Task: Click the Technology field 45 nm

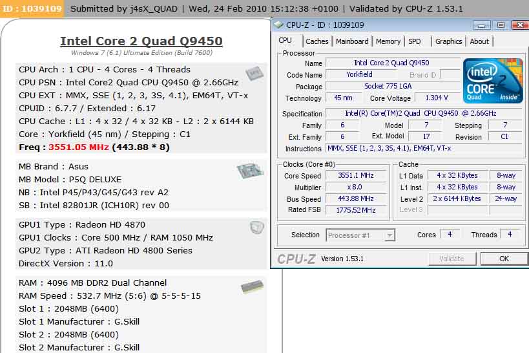Action: [343, 98]
